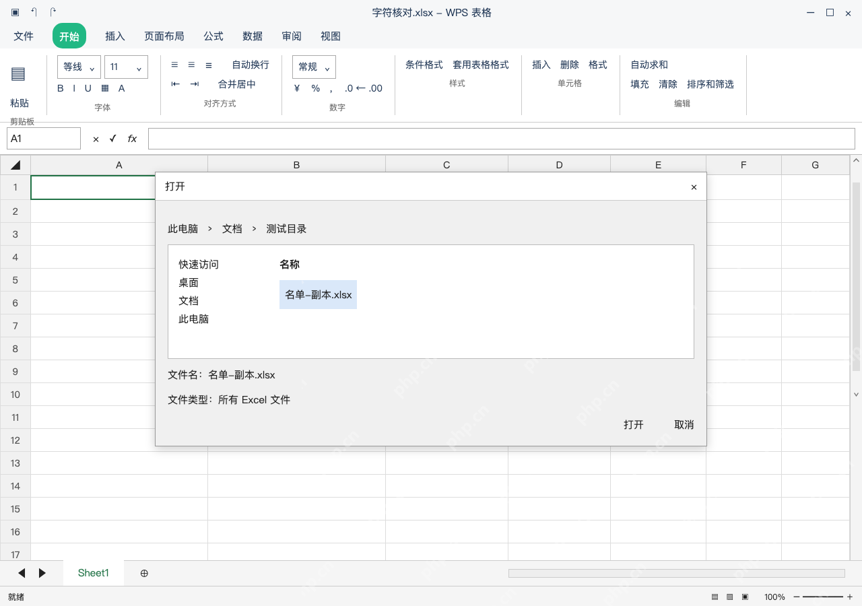The height and width of the screenshot is (606, 862).
Task: Switch to page break view icon
Action: 745,597
